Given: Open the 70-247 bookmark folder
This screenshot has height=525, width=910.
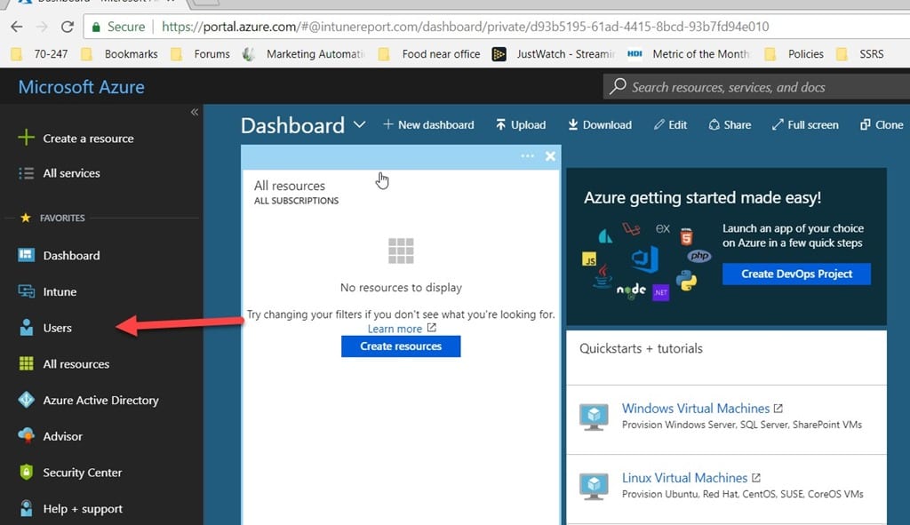Looking at the screenshot, I should [x=41, y=54].
